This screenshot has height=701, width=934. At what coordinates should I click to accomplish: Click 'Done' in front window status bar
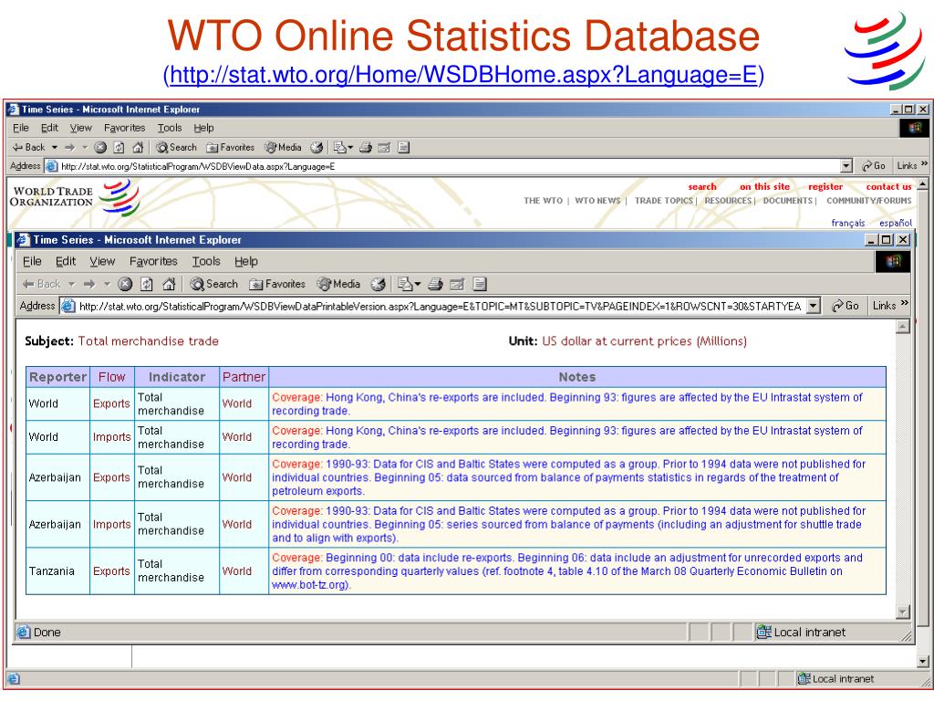coord(47,633)
